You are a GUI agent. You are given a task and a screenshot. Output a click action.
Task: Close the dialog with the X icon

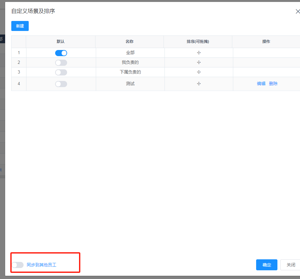coord(297,11)
